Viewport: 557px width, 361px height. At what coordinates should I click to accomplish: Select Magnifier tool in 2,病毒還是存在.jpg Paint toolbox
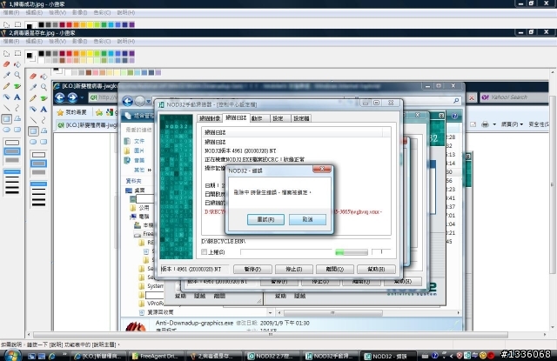click(17, 75)
